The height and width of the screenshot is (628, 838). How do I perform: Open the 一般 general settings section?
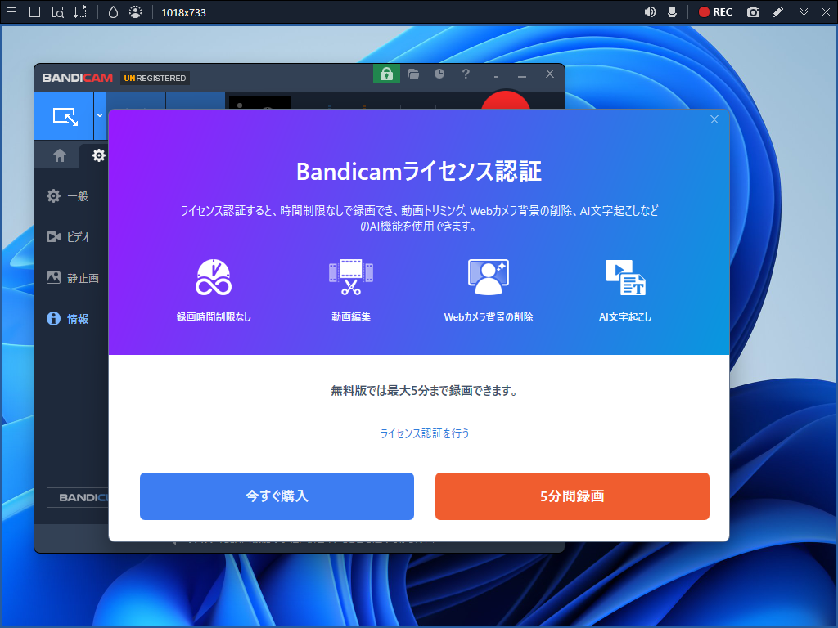click(67, 196)
